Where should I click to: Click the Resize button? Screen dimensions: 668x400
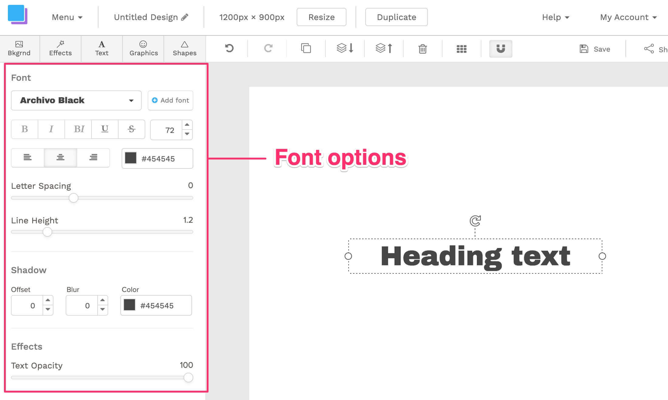tap(321, 17)
